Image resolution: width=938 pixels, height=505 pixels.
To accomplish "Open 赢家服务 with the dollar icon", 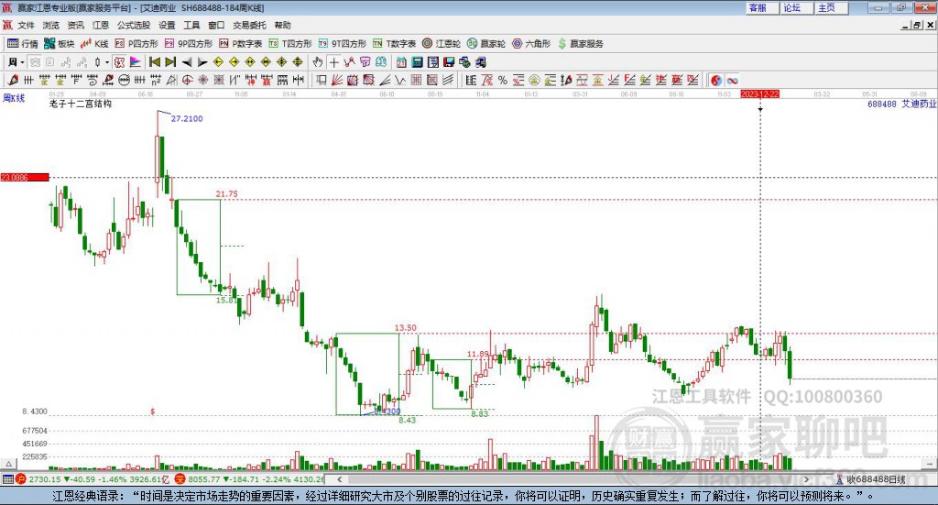I will point(580,44).
